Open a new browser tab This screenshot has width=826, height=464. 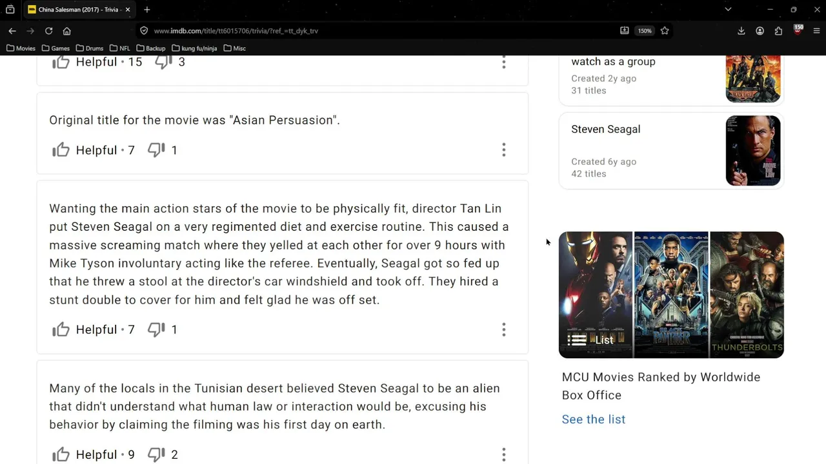point(147,10)
